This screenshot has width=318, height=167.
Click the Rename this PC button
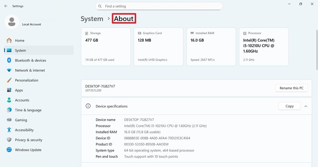(x=291, y=88)
